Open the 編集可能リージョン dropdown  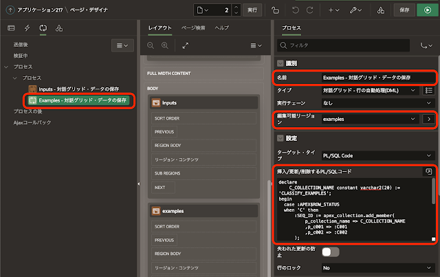pos(369,119)
